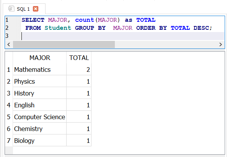The width and height of the screenshot is (227, 157).
Task: Click the SELECT keyword on line 1
Action: 33,20
